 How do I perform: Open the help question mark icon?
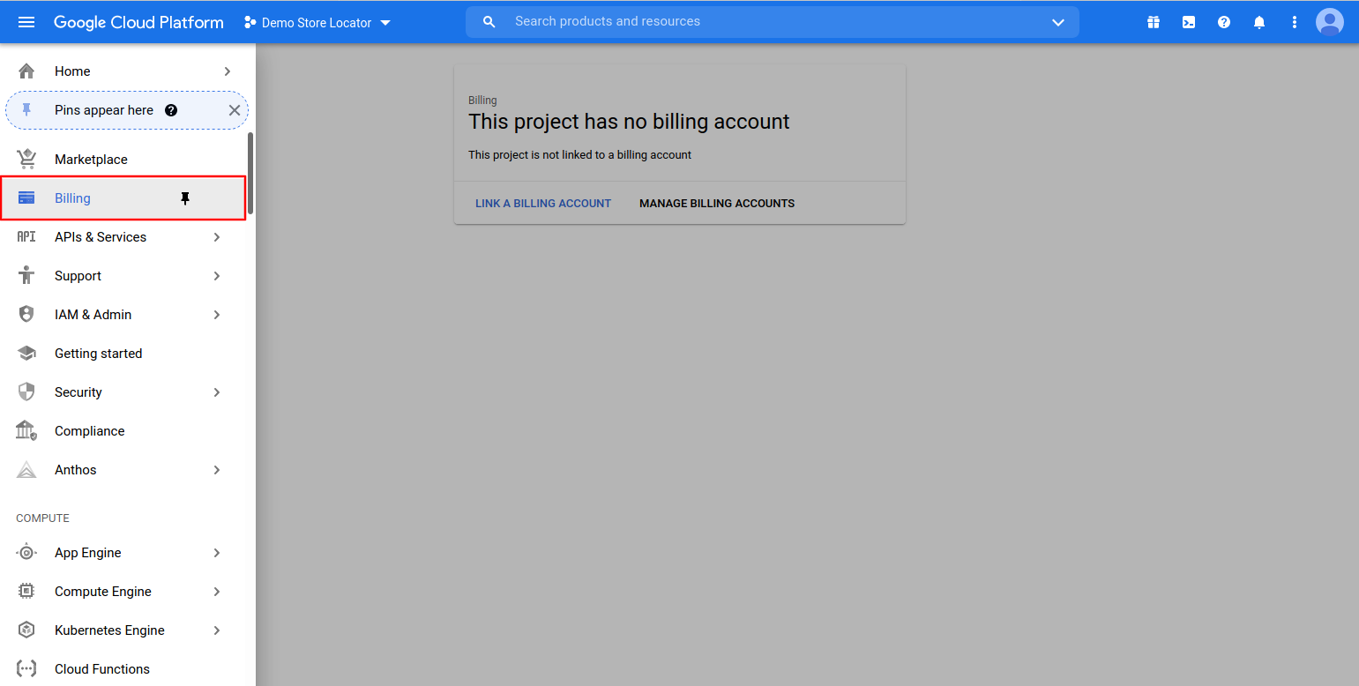1224,22
